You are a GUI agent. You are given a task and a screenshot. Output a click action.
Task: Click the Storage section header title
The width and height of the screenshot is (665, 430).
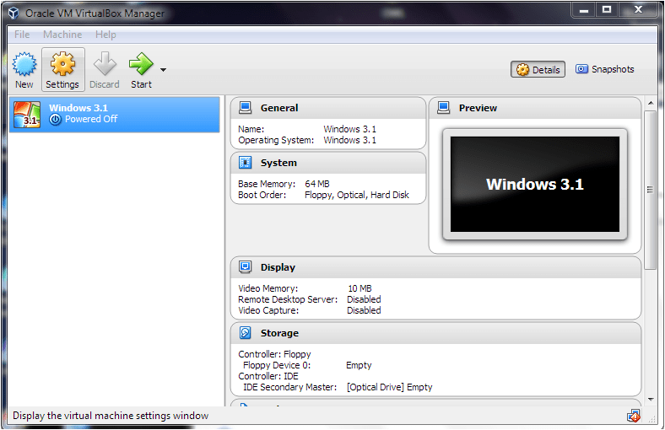click(279, 333)
